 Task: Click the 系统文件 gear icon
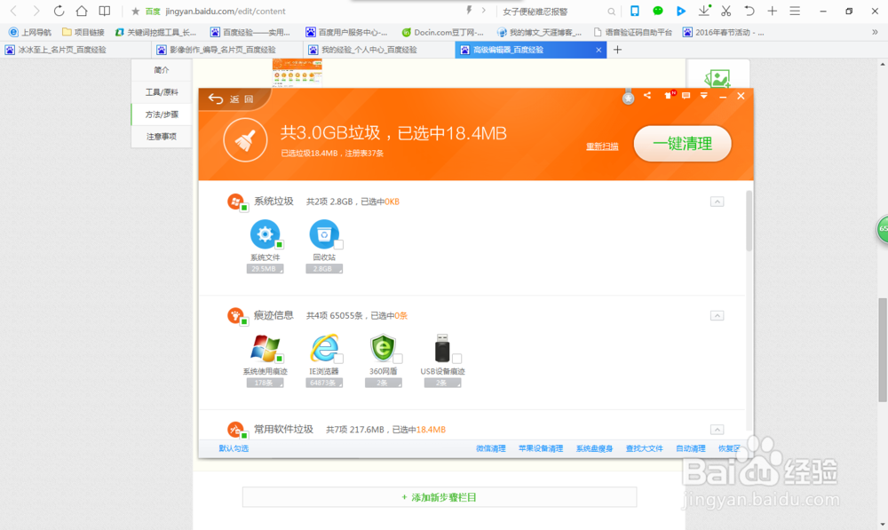point(265,233)
